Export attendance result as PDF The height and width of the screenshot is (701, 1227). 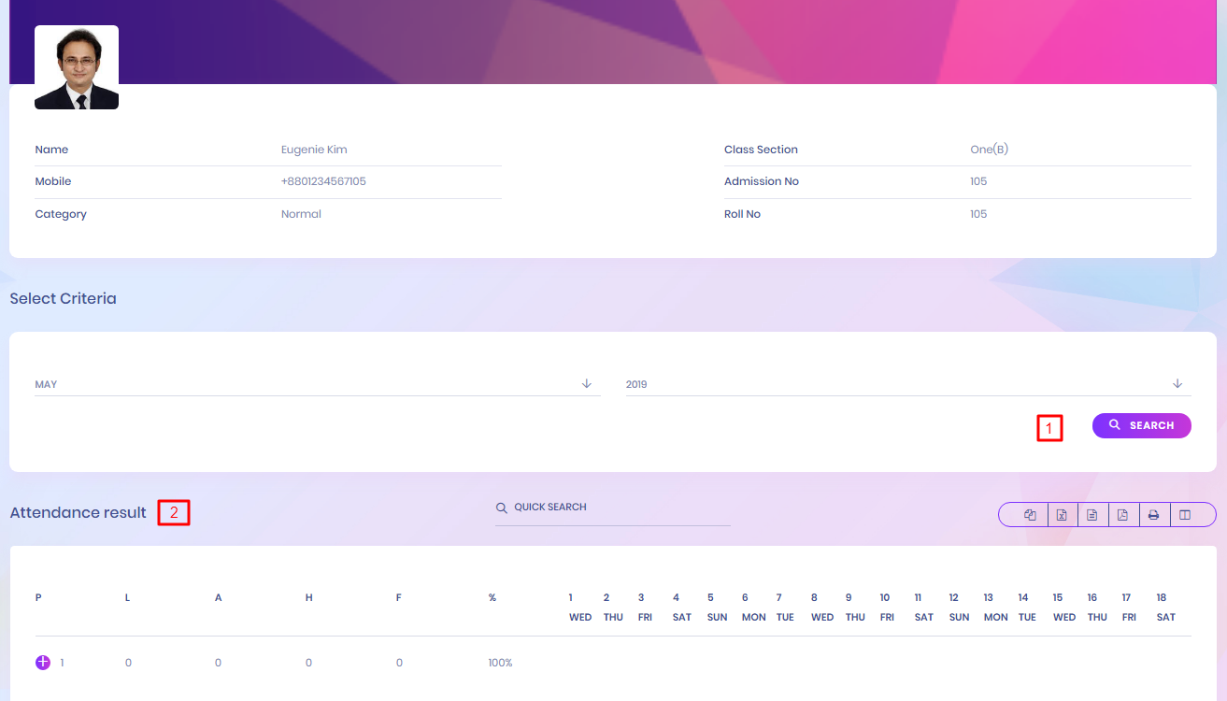tap(1123, 515)
